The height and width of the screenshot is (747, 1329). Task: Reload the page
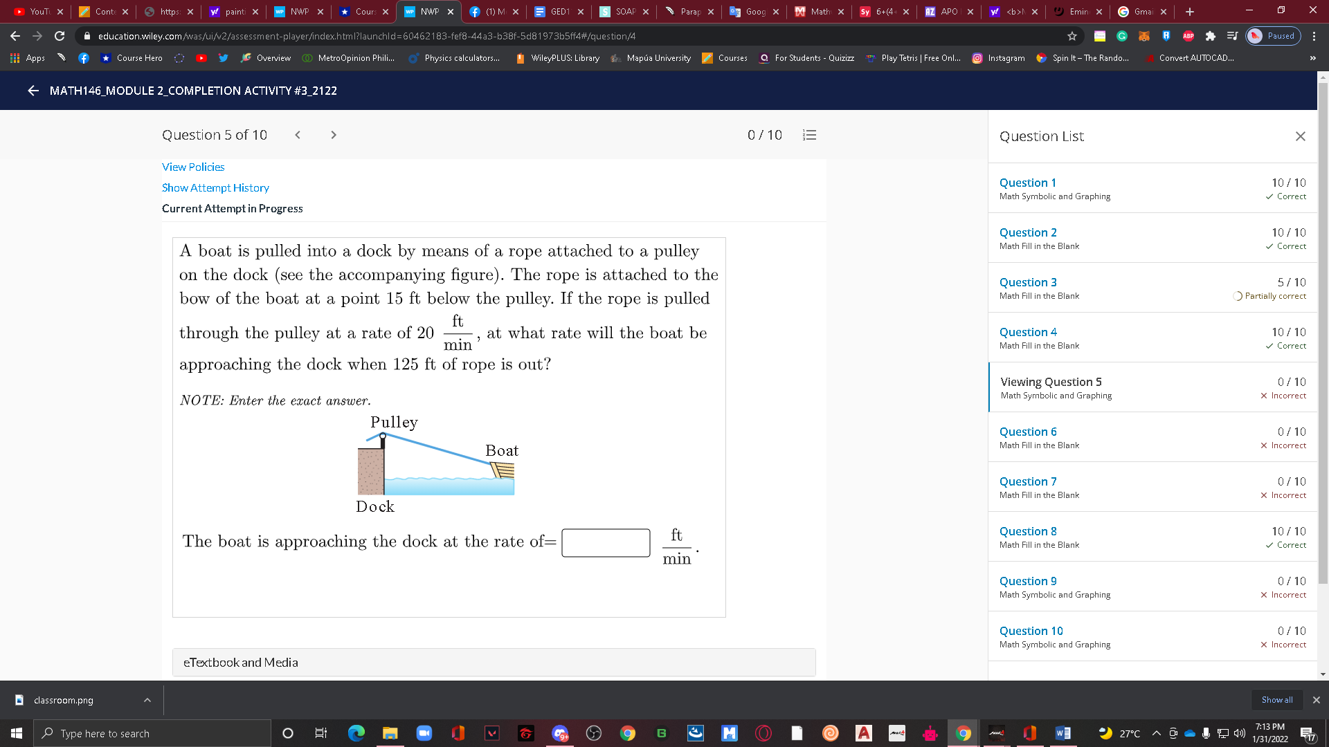pos(60,36)
